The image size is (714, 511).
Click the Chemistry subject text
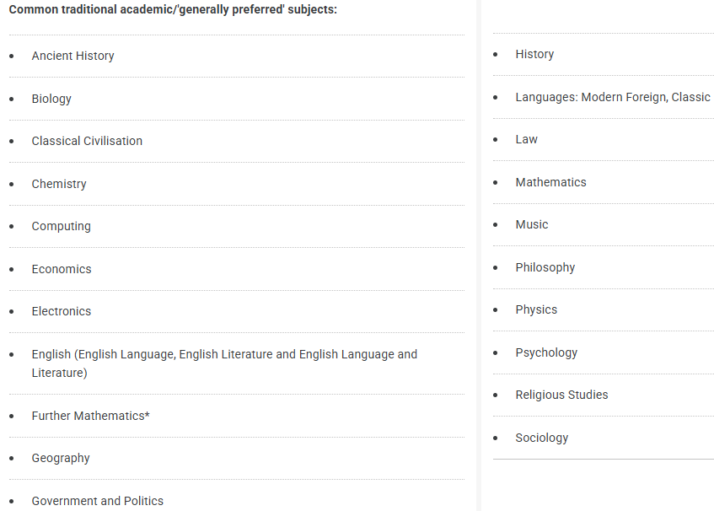[59, 184]
